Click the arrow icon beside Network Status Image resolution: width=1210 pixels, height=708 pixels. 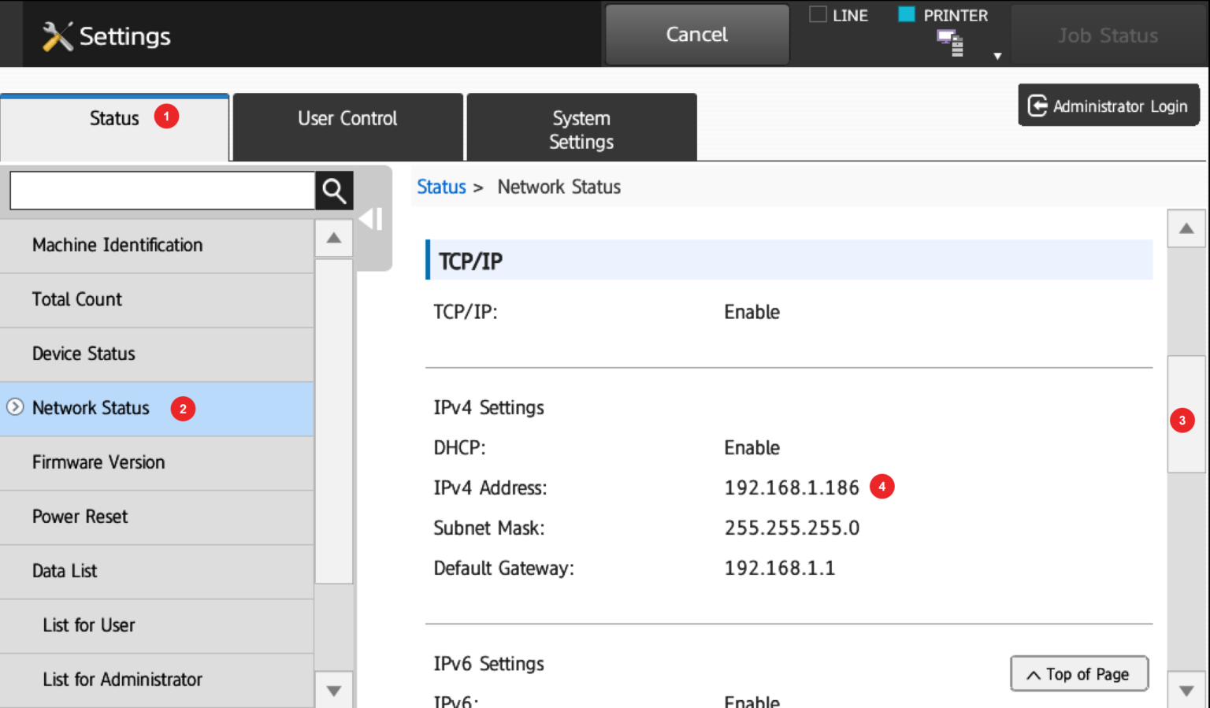click(15, 408)
